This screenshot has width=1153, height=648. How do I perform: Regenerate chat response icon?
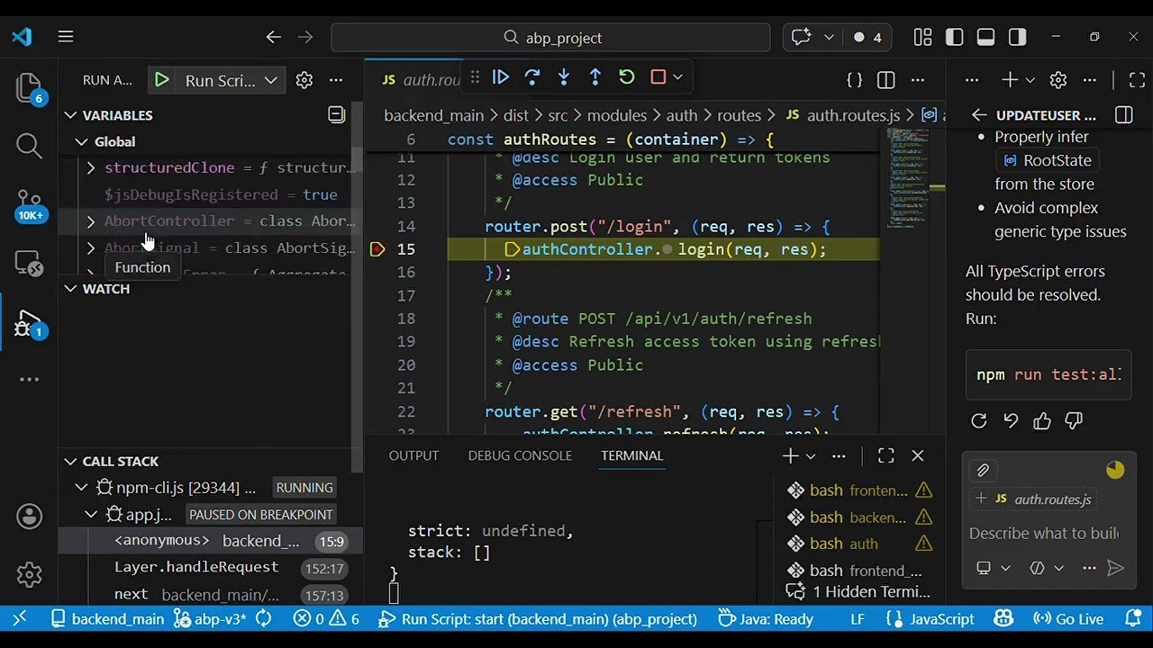coord(979,420)
